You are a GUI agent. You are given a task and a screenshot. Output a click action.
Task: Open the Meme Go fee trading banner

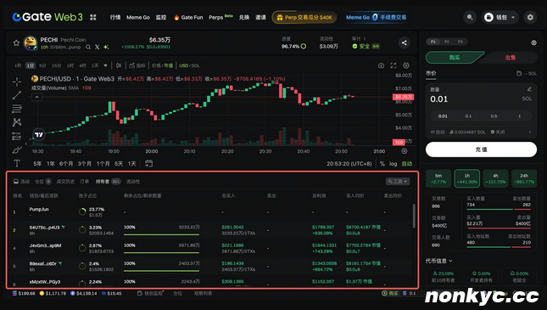coord(376,17)
